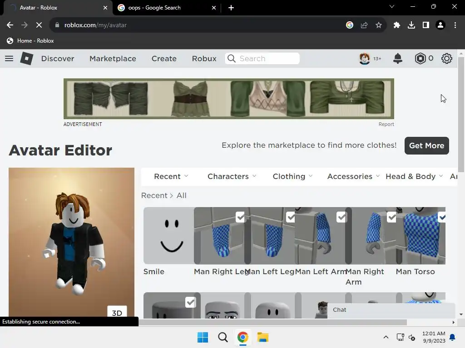Open the Robux menu item
Viewport: 465px width, 348px height.
(204, 58)
